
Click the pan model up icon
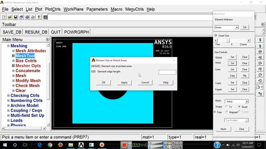pyautogui.click(x=260, y=40)
